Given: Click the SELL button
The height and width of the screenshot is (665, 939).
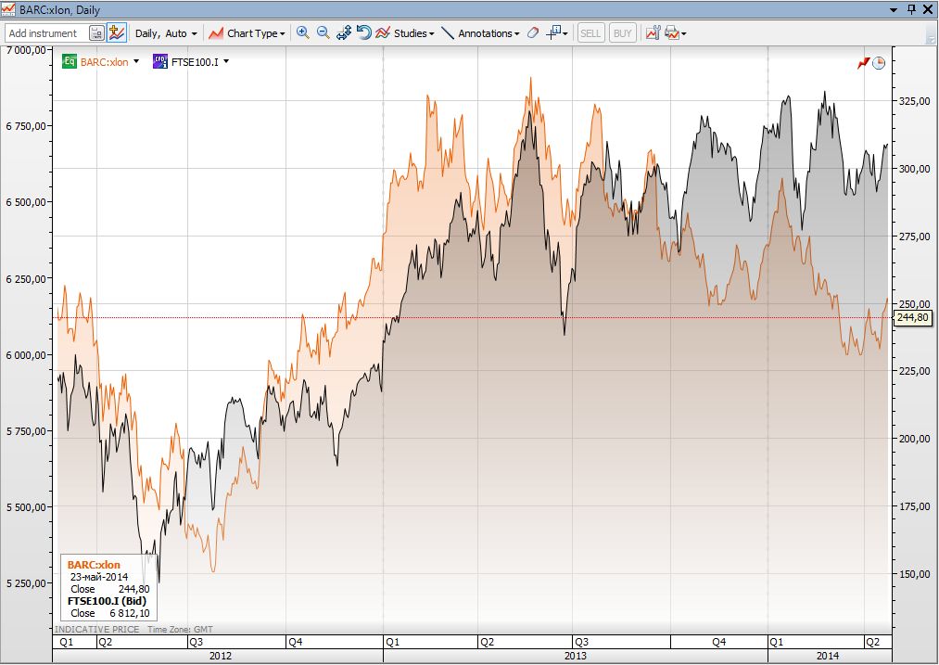Looking at the screenshot, I should pyautogui.click(x=590, y=33).
